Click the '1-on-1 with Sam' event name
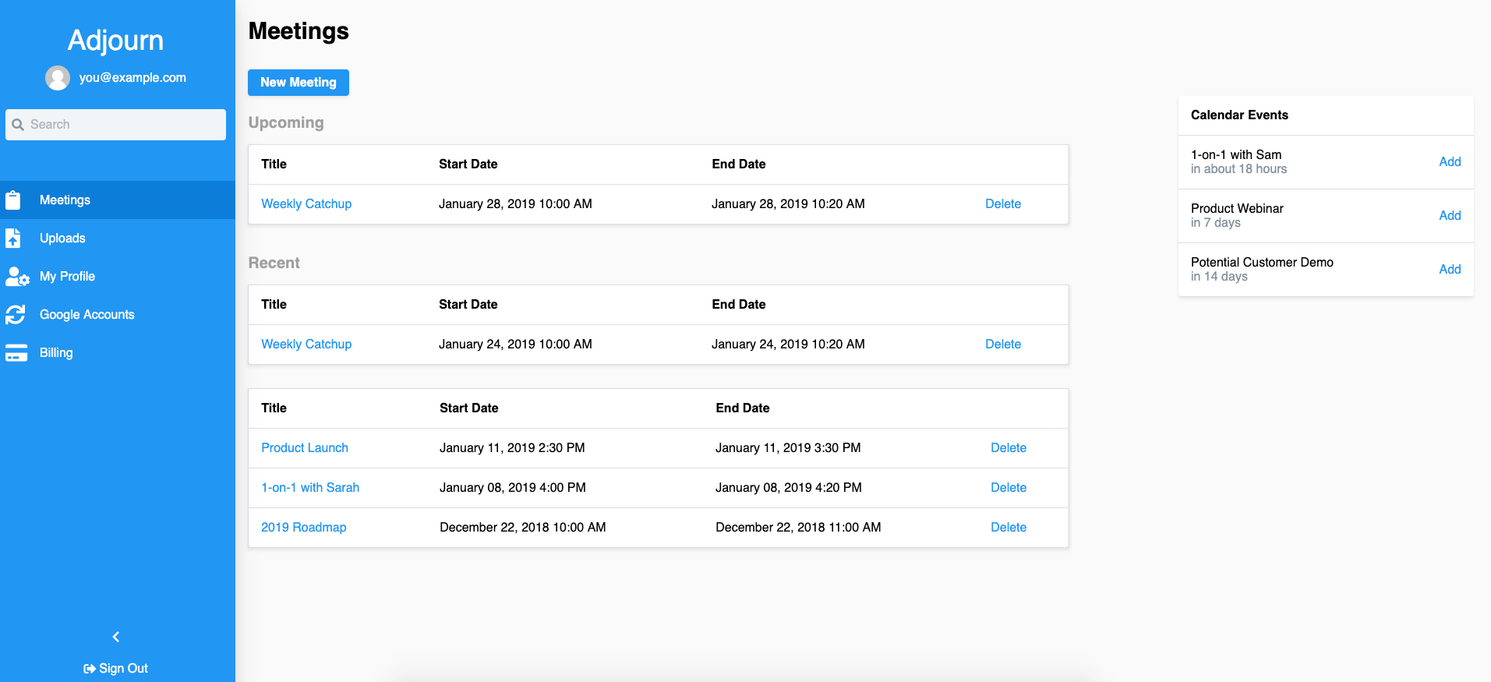Image resolution: width=1491 pixels, height=682 pixels. coord(1236,155)
